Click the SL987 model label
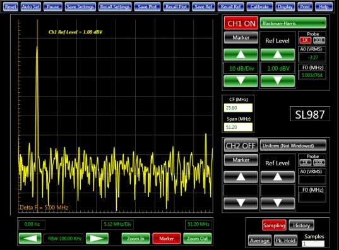 pos(310,114)
